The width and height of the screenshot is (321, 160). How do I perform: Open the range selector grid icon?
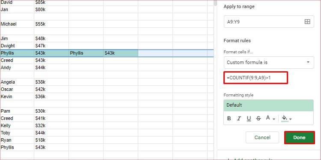(x=307, y=22)
